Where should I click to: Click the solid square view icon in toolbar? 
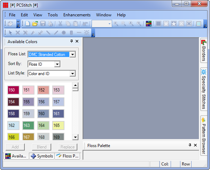tap(158, 24)
